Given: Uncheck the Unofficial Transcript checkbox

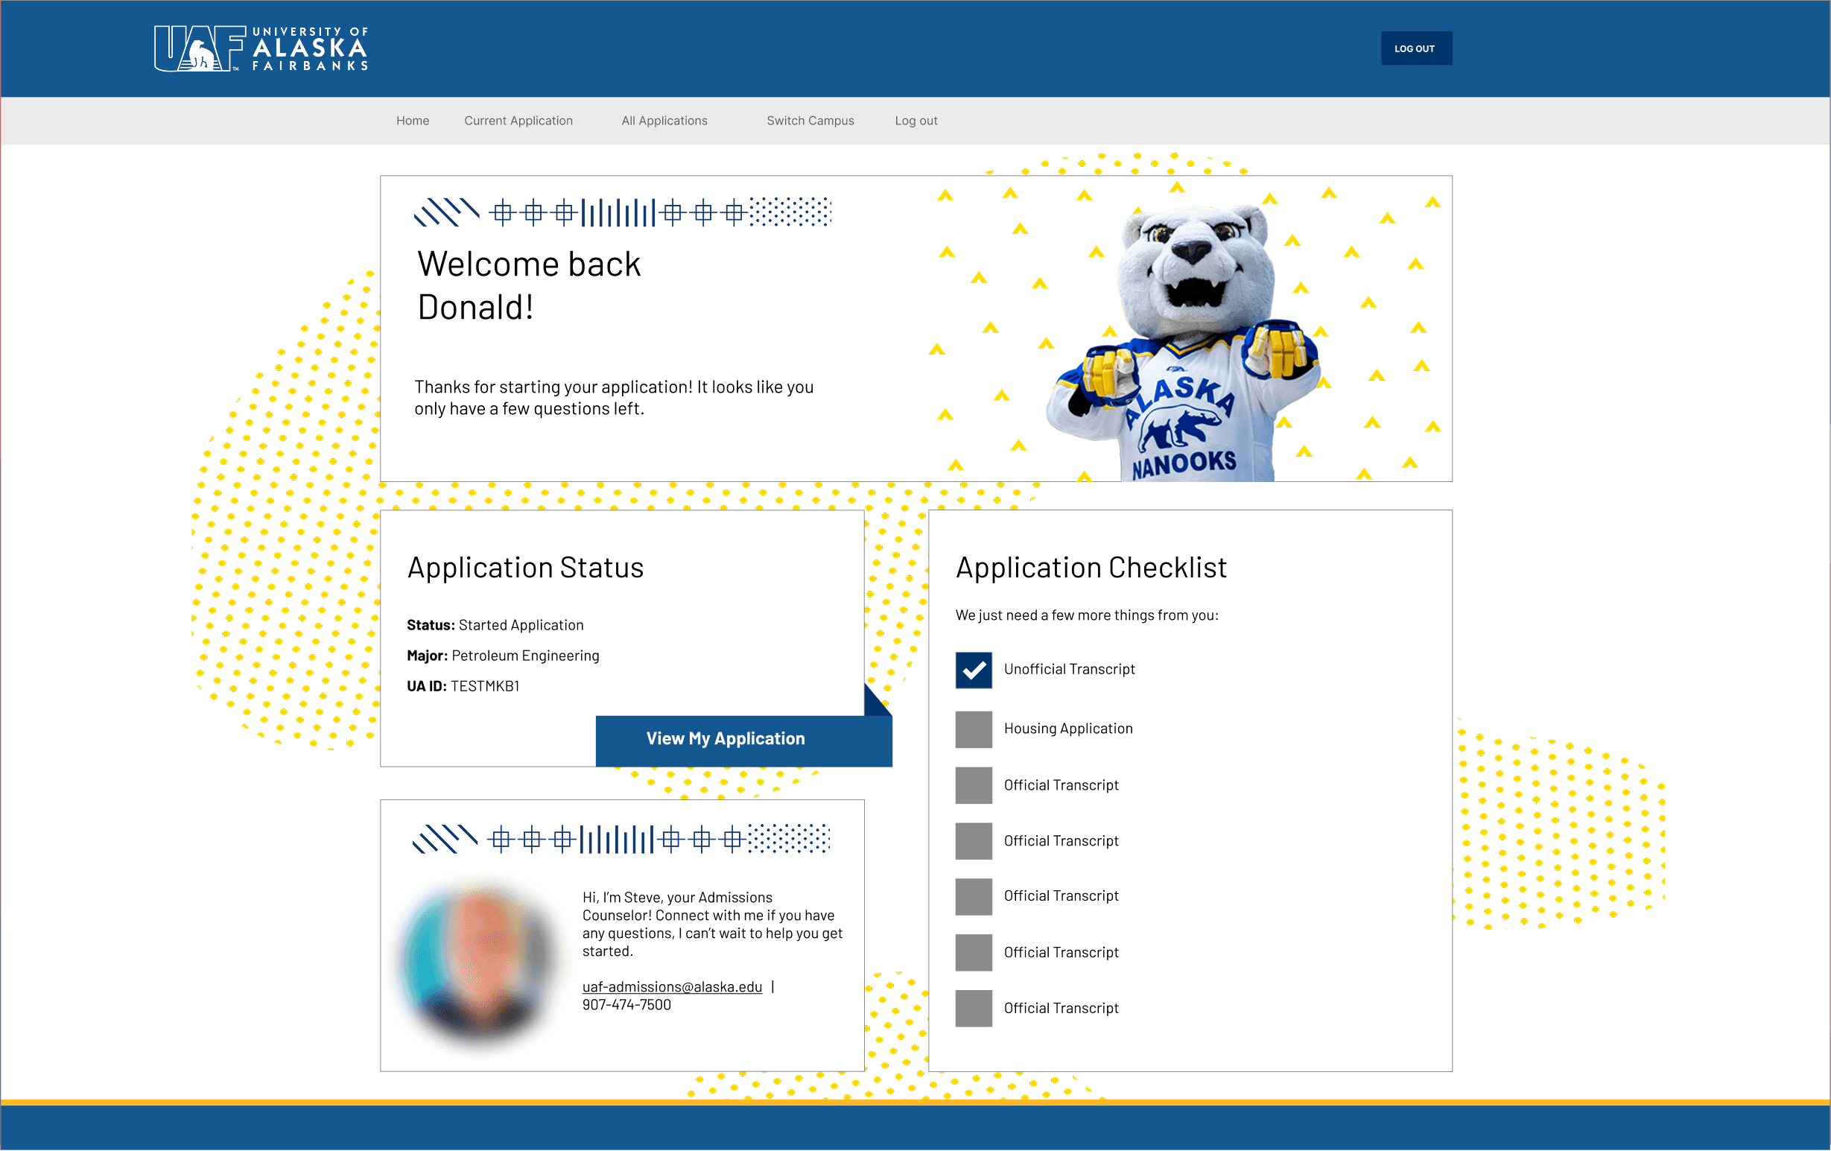Looking at the screenshot, I should pyautogui.click(x=974, y=670).
